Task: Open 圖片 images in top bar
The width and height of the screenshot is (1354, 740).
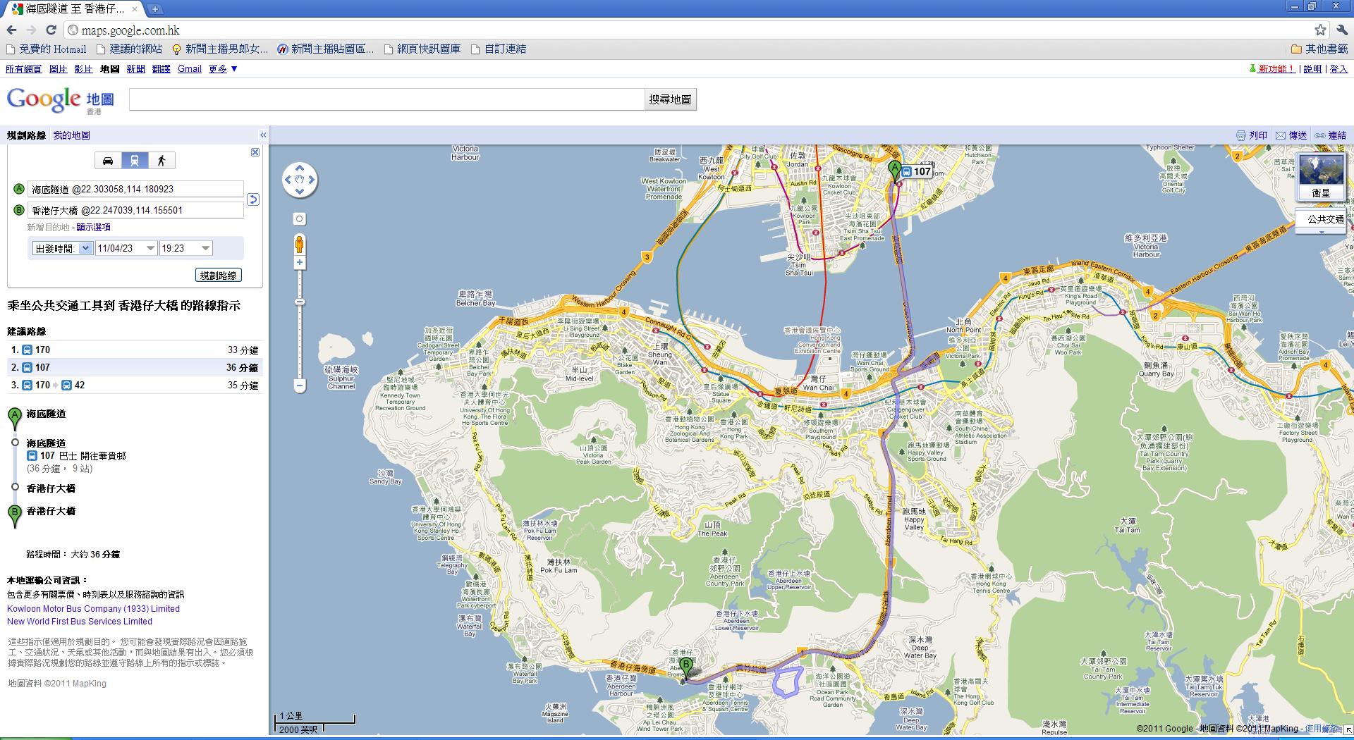Action: tap(58, 69)
